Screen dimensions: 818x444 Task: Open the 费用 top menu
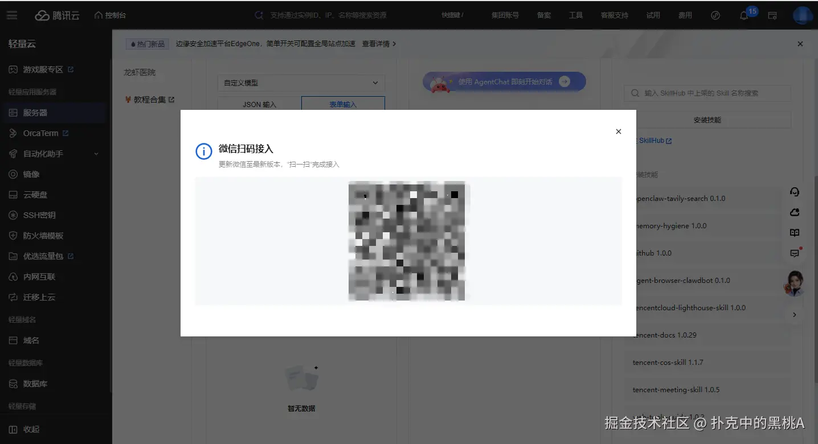685,15
